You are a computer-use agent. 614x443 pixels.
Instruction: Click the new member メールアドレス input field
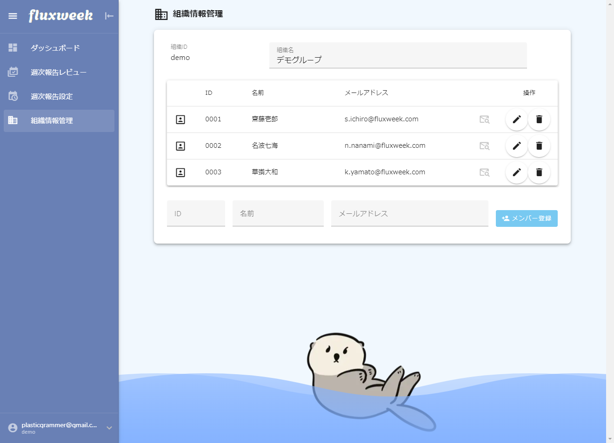pos(410,213)
